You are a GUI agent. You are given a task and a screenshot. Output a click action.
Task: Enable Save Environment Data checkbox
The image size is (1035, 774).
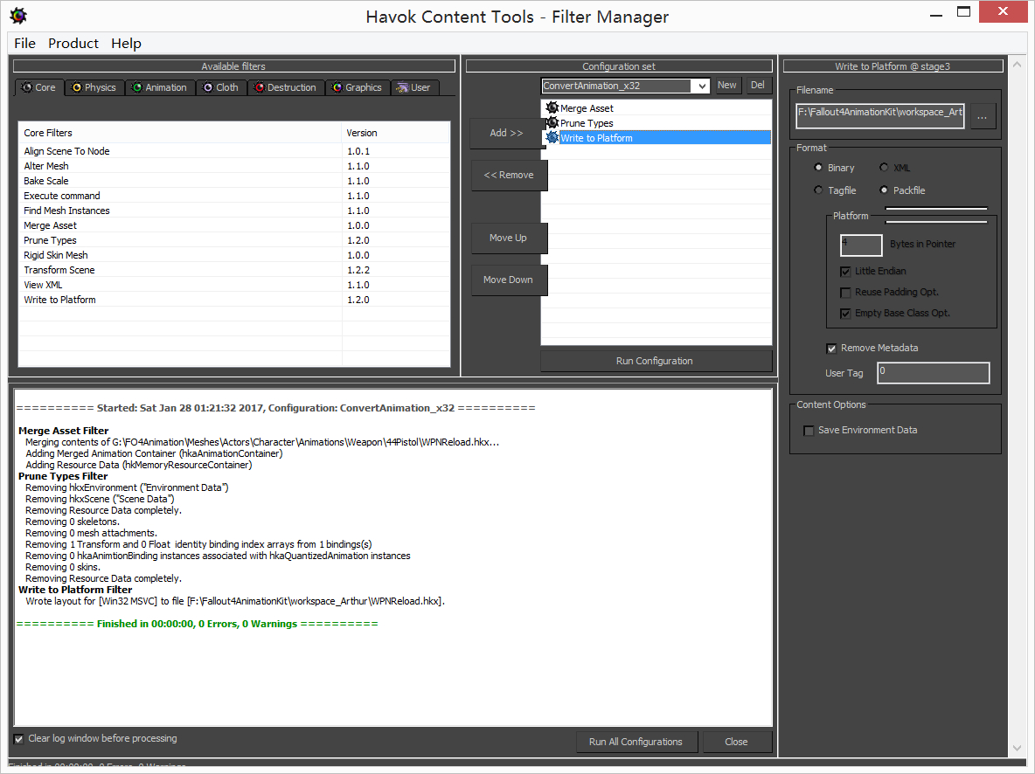[x=809, y=430]
